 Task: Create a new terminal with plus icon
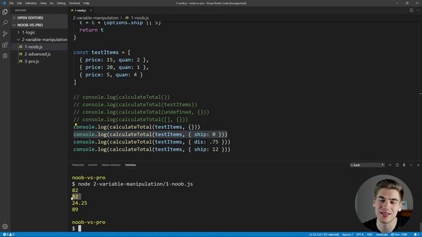coord(390,165)
